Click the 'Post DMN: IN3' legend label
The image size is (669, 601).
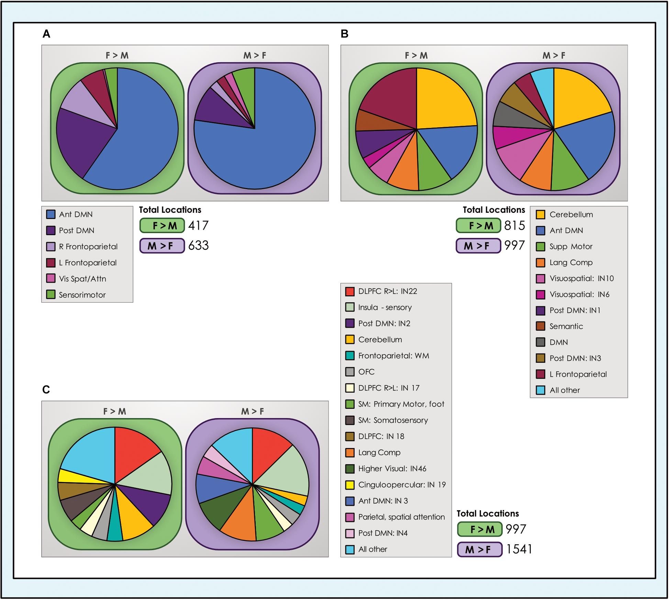pos(575,358)
